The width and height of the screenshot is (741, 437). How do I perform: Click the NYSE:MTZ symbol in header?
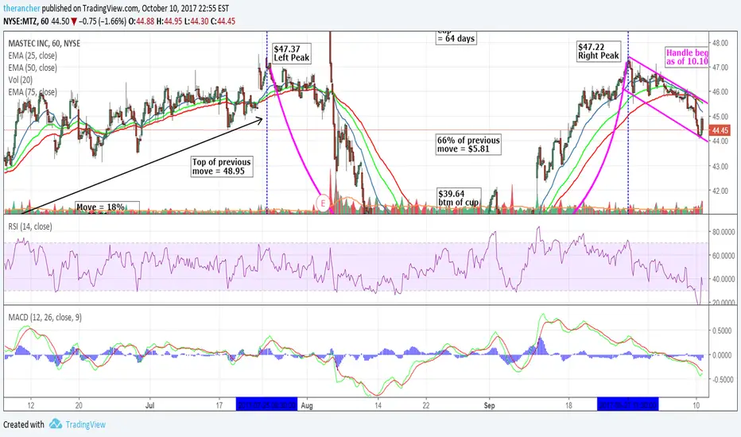[21, 21]
